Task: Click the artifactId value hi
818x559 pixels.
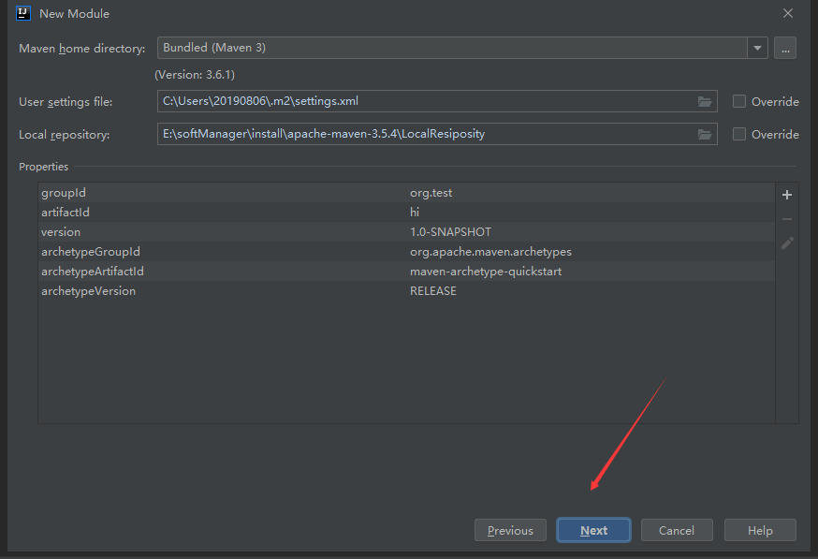Action: pos(415,213)
